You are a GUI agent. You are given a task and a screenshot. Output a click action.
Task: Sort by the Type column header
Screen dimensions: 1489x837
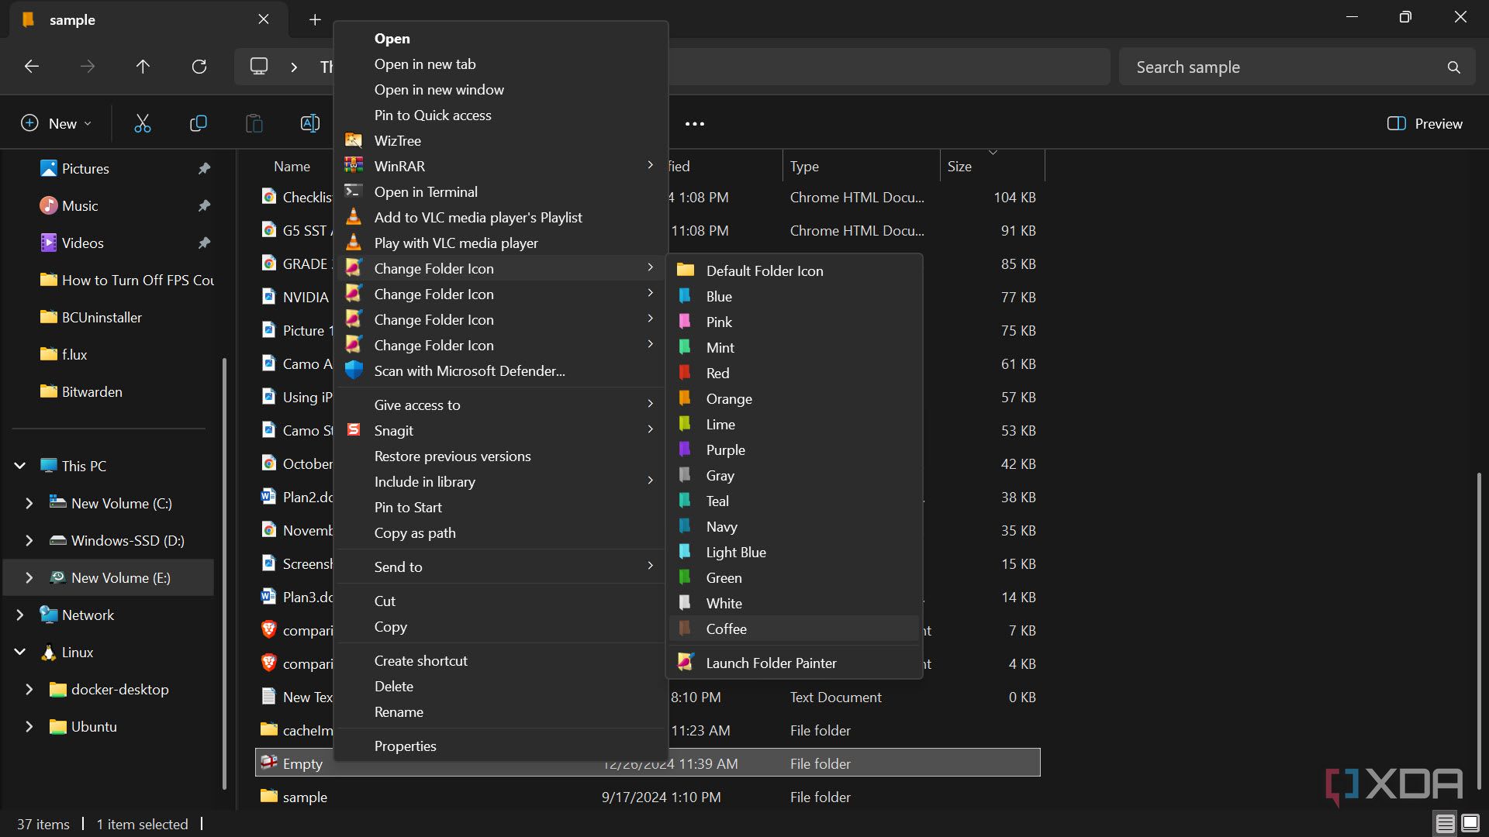(861, 166)
